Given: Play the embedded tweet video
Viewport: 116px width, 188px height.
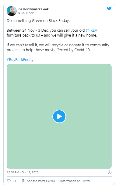Looking at the screenshot, I should tap(59, 116).
